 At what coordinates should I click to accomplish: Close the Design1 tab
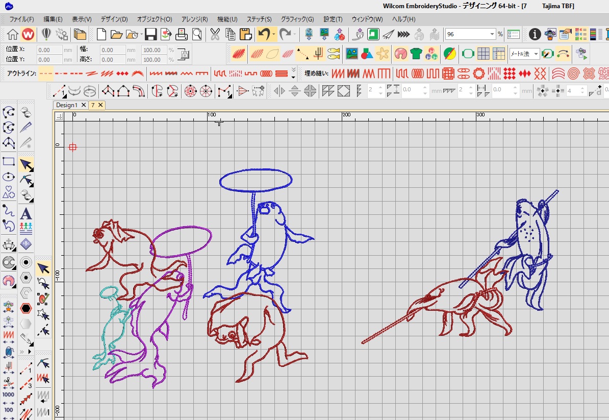pyautogui.click(x=84, y=105)
